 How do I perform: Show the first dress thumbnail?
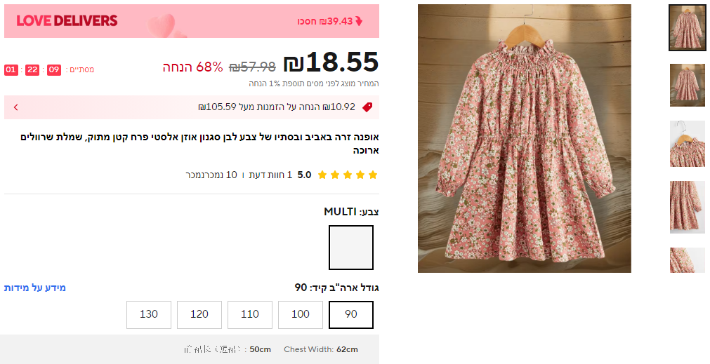tap(687, 28)
